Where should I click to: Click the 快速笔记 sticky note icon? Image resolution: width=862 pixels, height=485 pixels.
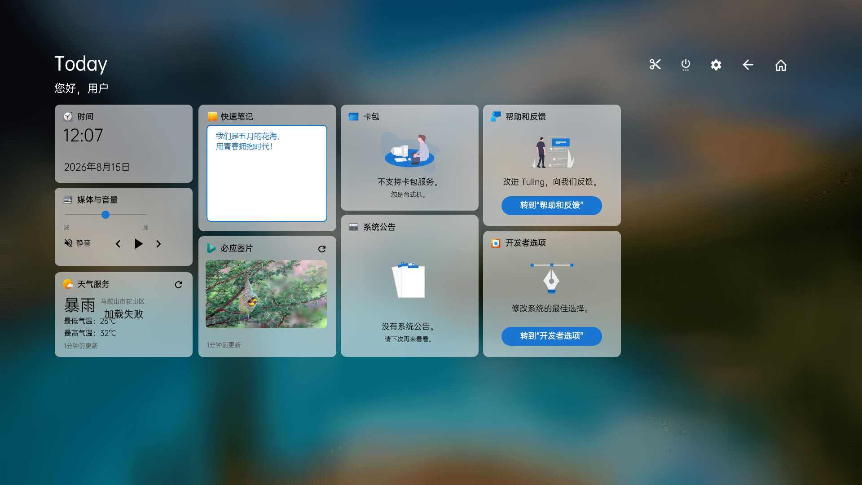[212, 116]
